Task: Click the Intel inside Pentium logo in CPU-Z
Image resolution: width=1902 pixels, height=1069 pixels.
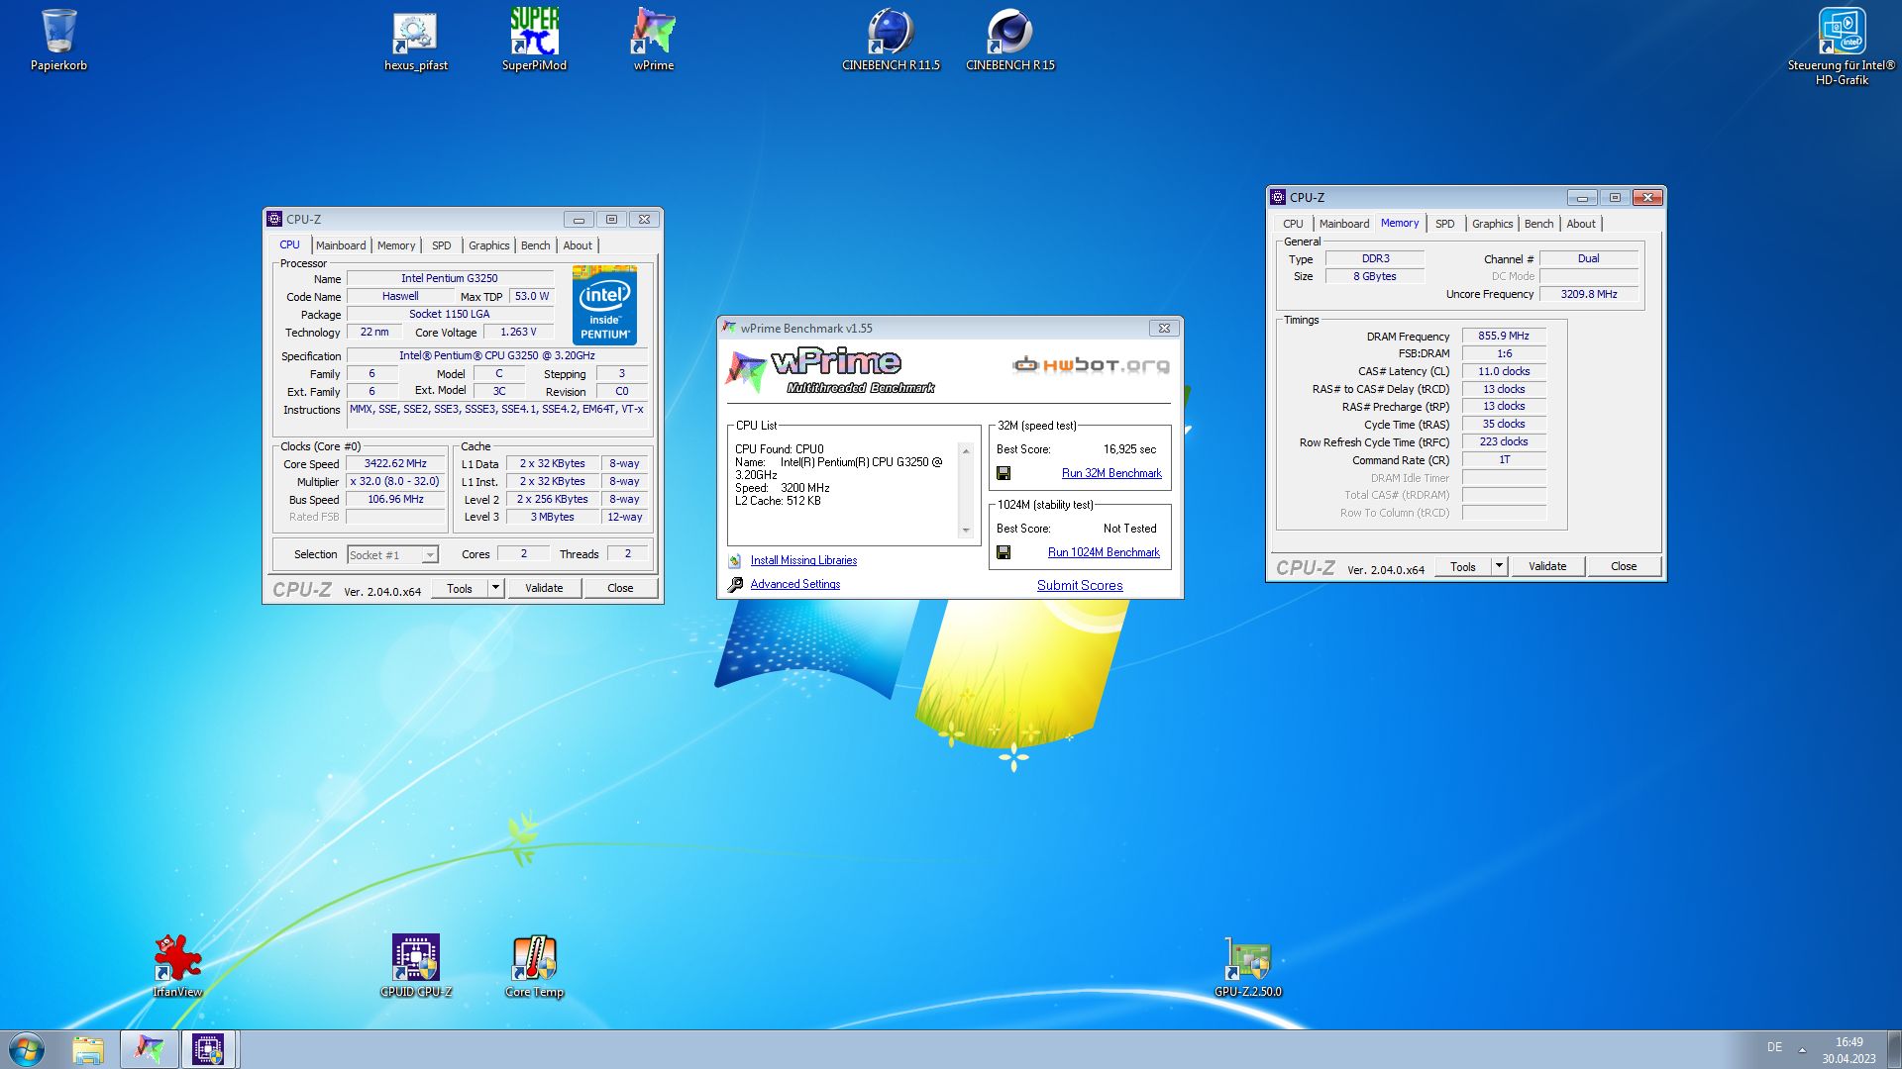Action: pyautogui.click(x=604, y=305)
